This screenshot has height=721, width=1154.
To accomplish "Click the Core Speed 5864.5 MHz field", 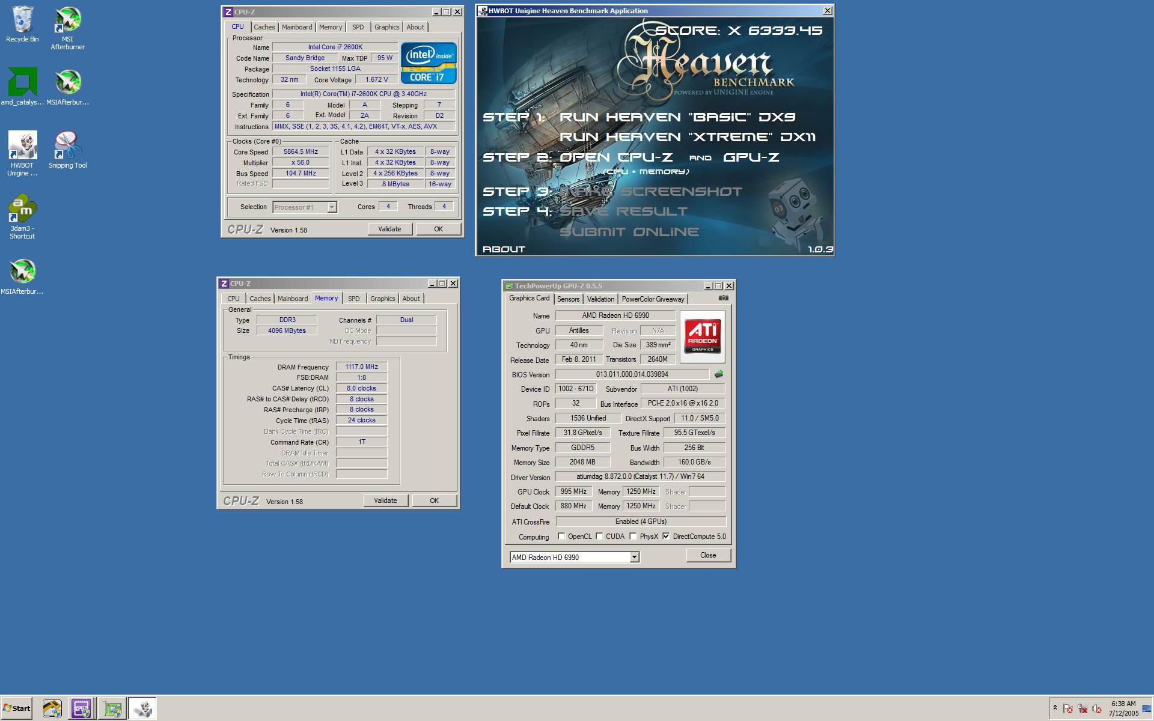I will (301, 152).
